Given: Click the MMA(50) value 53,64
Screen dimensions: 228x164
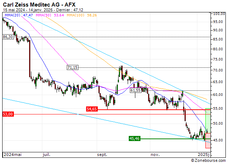Looking at the screenshot, I should tap(59, 15).
